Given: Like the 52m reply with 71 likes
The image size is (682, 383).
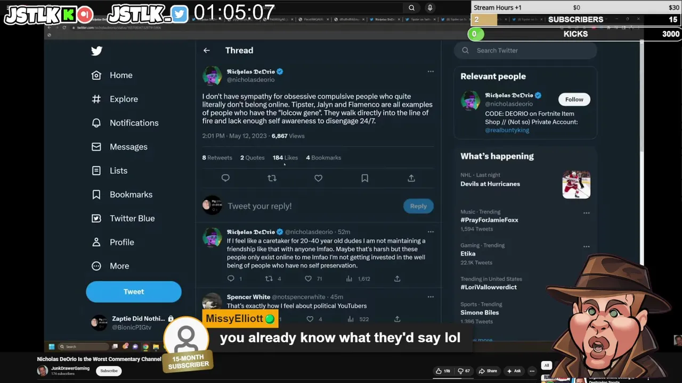Looking at the screenshot, I should (308, 279).
